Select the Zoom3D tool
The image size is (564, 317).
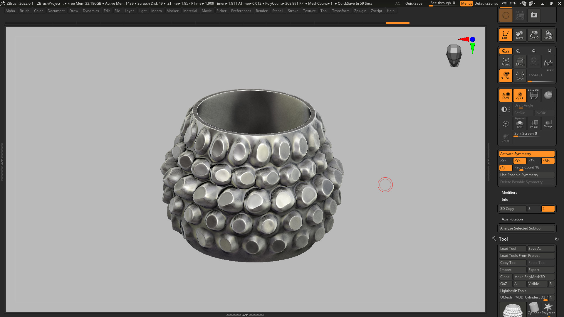(534, 35)
